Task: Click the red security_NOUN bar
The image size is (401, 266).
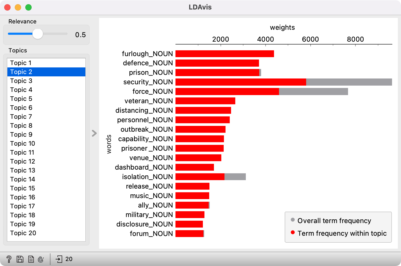Action: tap(241, 82)
